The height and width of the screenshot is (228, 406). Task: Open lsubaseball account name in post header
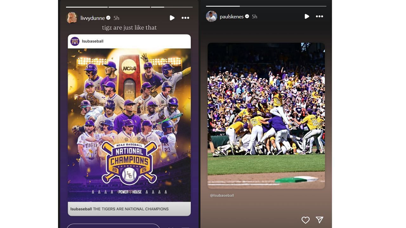coord(93,41)
